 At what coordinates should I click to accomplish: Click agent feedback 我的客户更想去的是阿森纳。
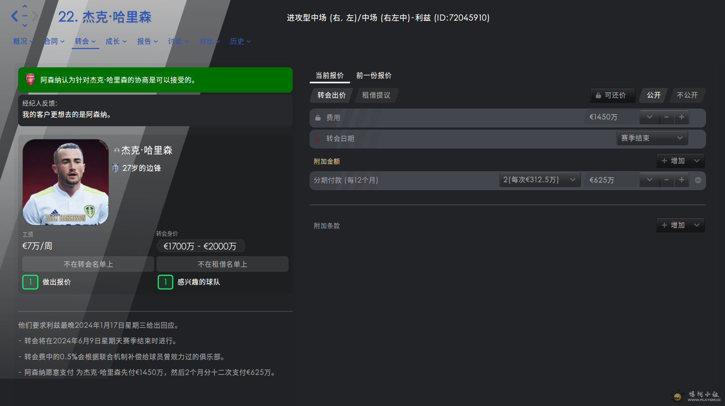(66, 114)
